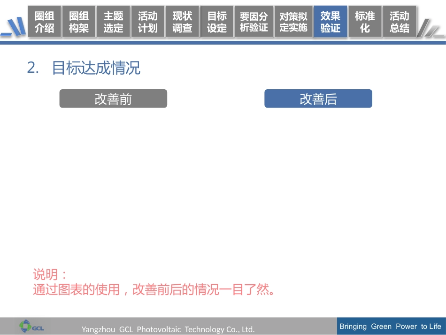Click the red 说明： label
Image resolution: width=446 pixels, height=335 pixels.
[50, 275]
